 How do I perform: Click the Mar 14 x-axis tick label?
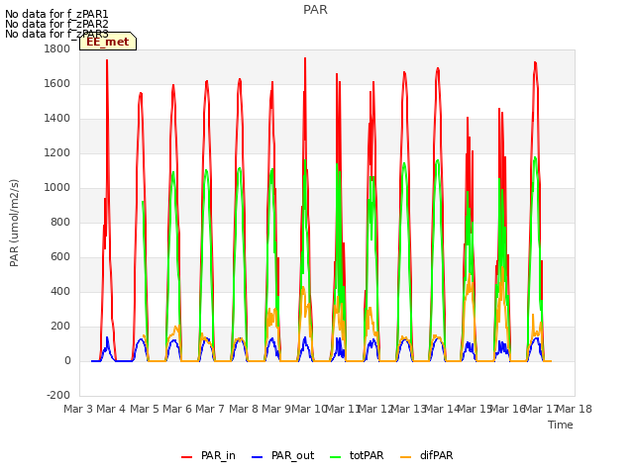(442, 409)
